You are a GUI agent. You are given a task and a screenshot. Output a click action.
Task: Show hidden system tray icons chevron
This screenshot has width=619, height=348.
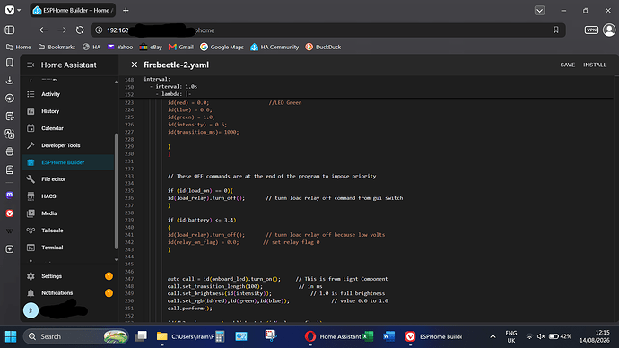pos(493,336)
